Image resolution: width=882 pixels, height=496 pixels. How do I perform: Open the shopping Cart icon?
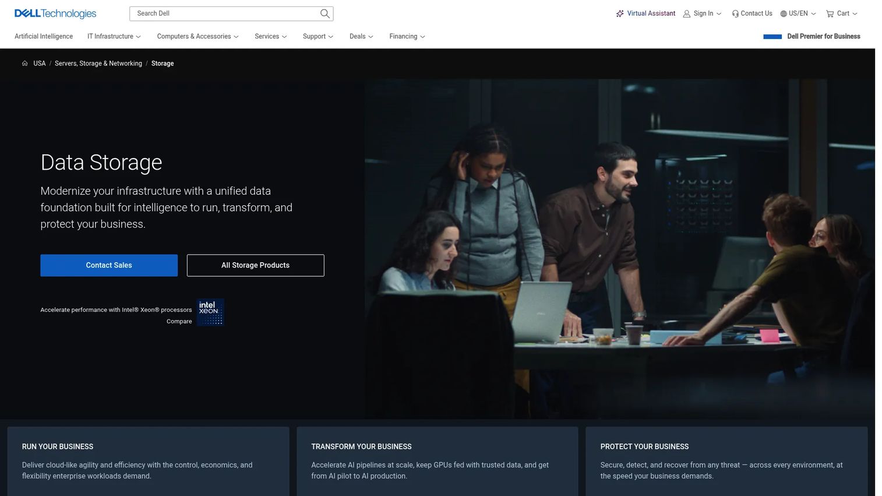click(x=830, y=13)
